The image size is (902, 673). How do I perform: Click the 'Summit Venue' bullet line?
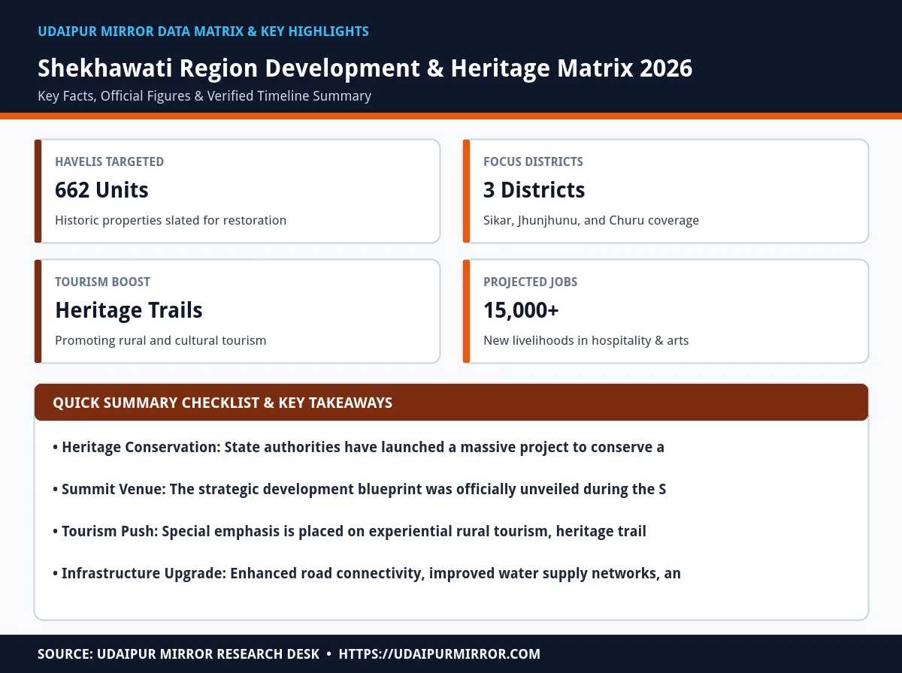[359, 490]
